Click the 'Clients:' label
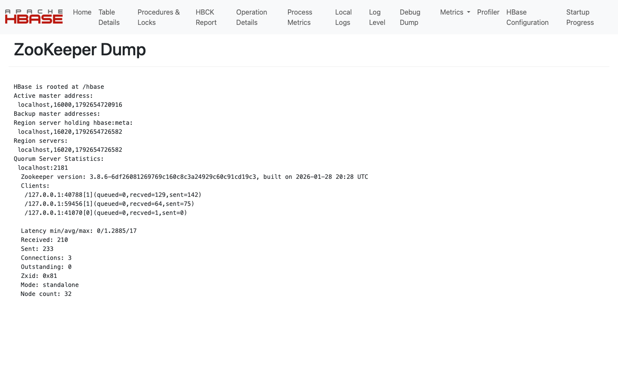This screenshot has width=618, height=386. pos(35,186)
